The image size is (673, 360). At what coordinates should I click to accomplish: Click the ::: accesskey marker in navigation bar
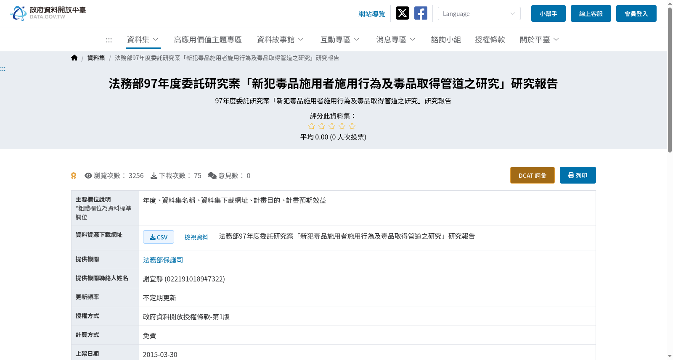[109, 40]
